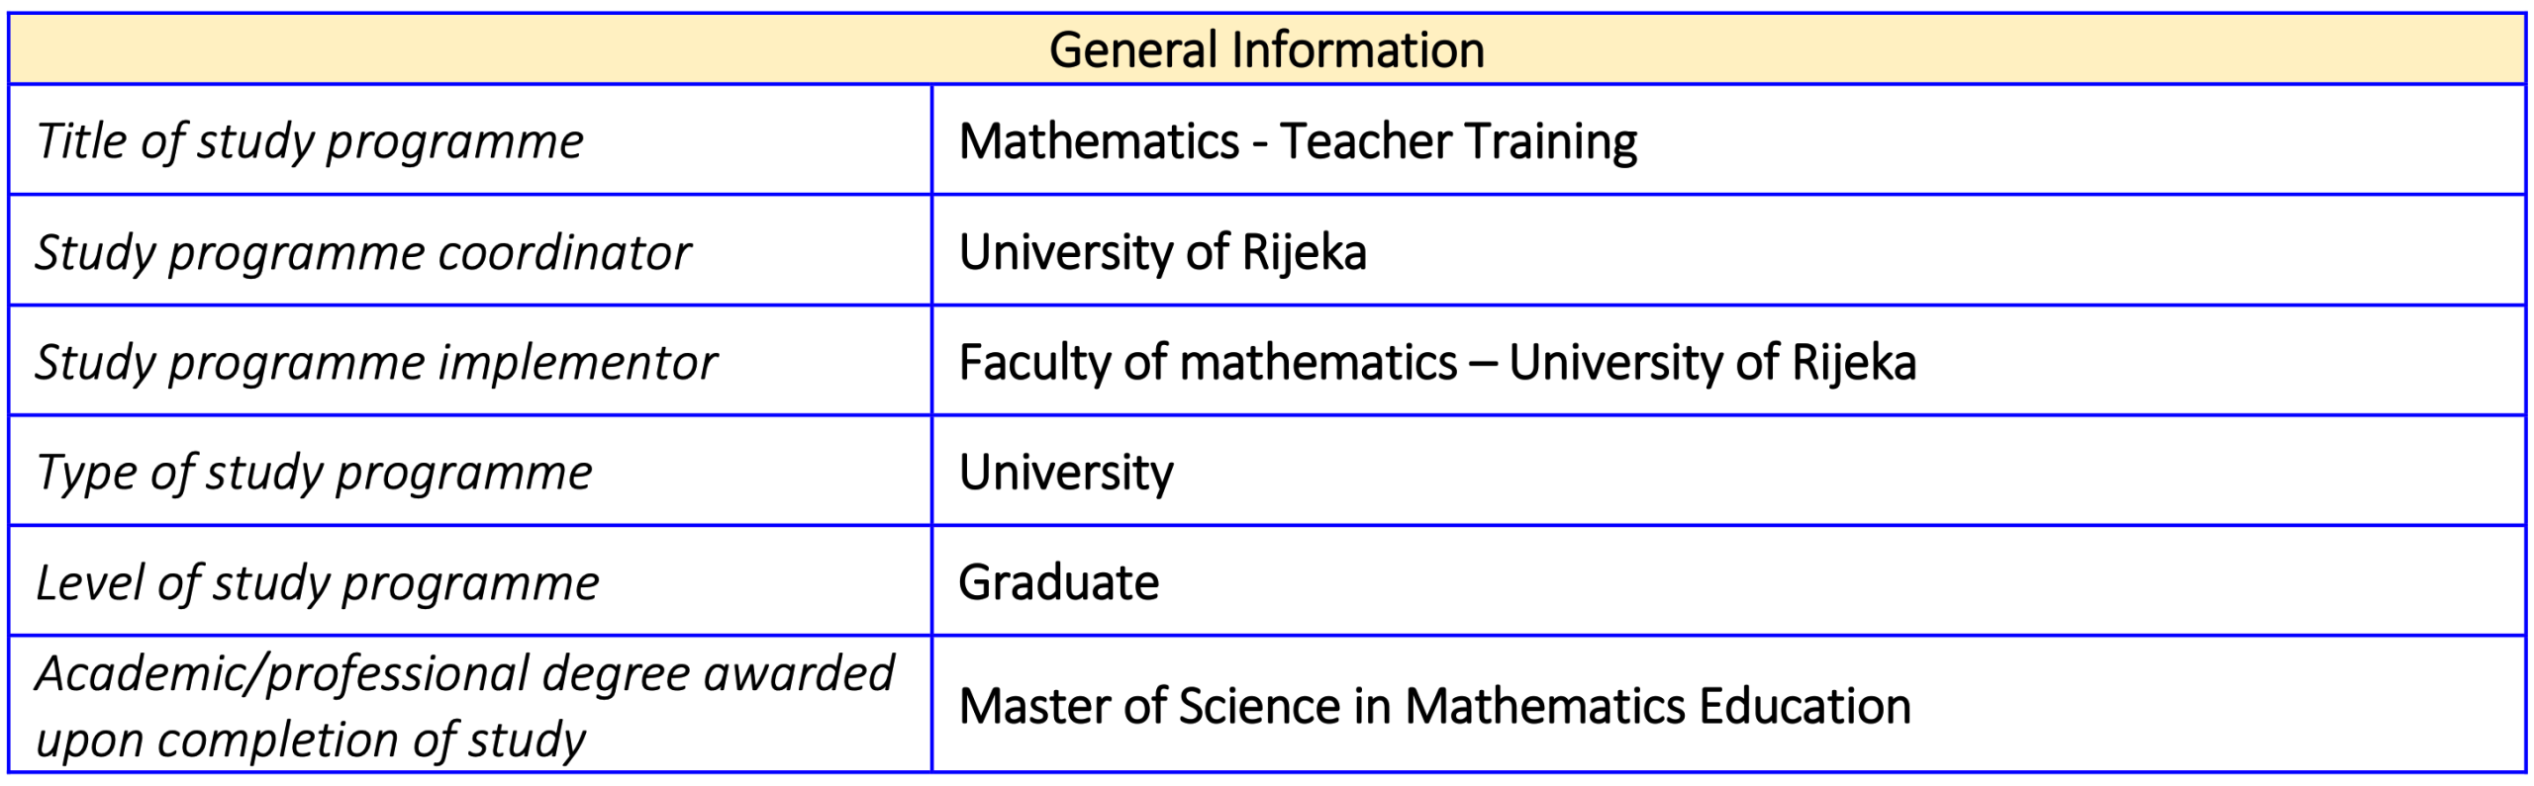Click the General Information table header

click(1266, 49)
